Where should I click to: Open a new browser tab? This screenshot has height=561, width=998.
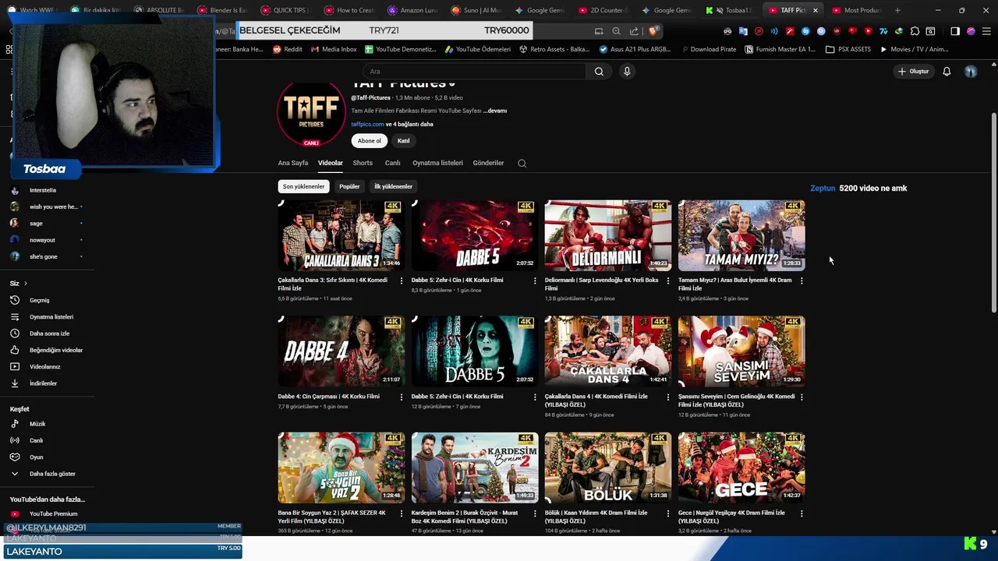click(x=897, y=10)
